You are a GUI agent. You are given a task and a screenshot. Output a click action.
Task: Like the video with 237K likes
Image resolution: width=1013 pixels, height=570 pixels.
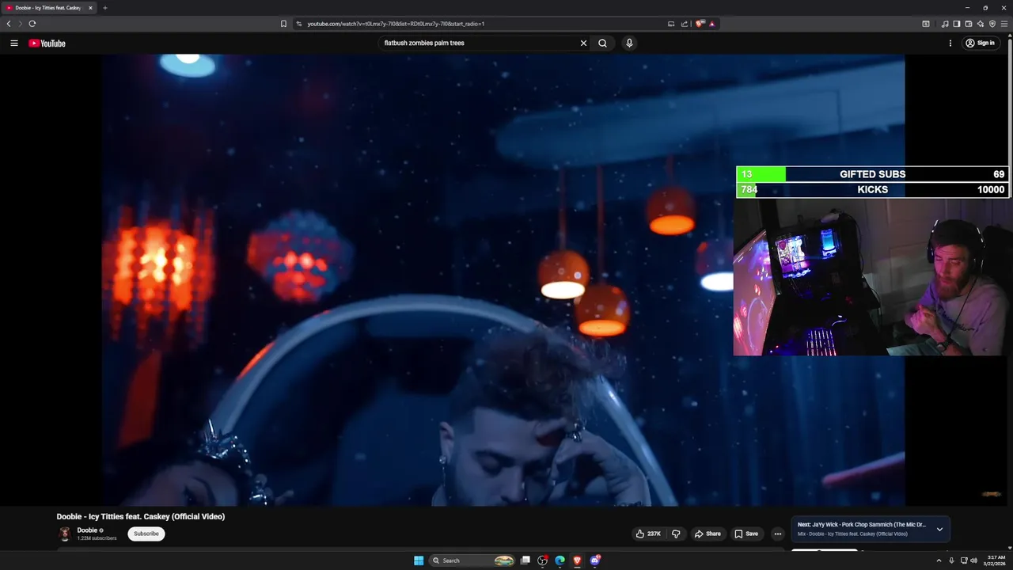(648, 534)
